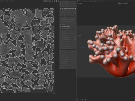Open the Project dropdown in UV editor header

coord(47,1)
